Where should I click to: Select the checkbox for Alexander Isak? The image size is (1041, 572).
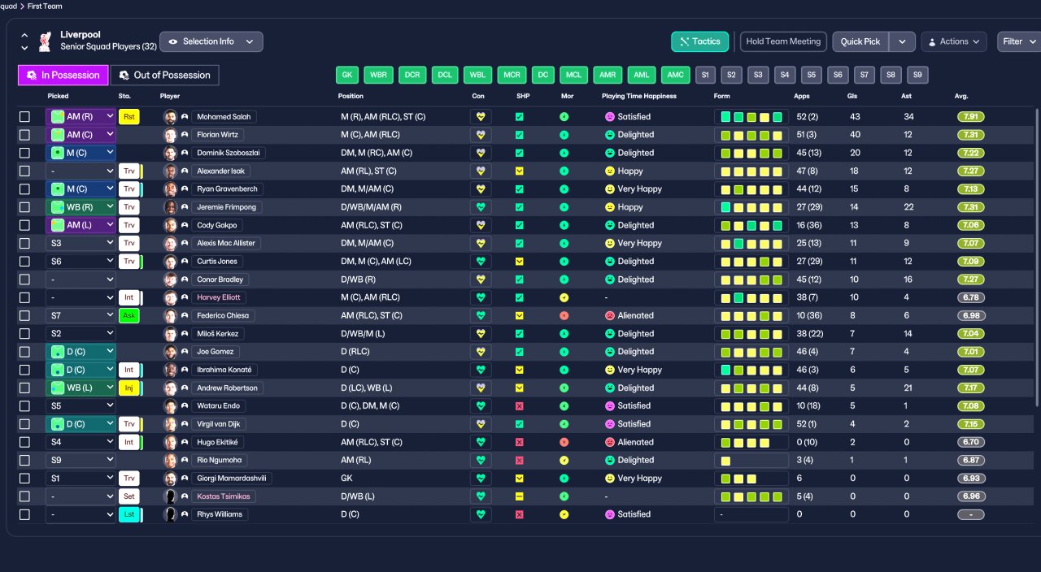[x=24, y=171]
